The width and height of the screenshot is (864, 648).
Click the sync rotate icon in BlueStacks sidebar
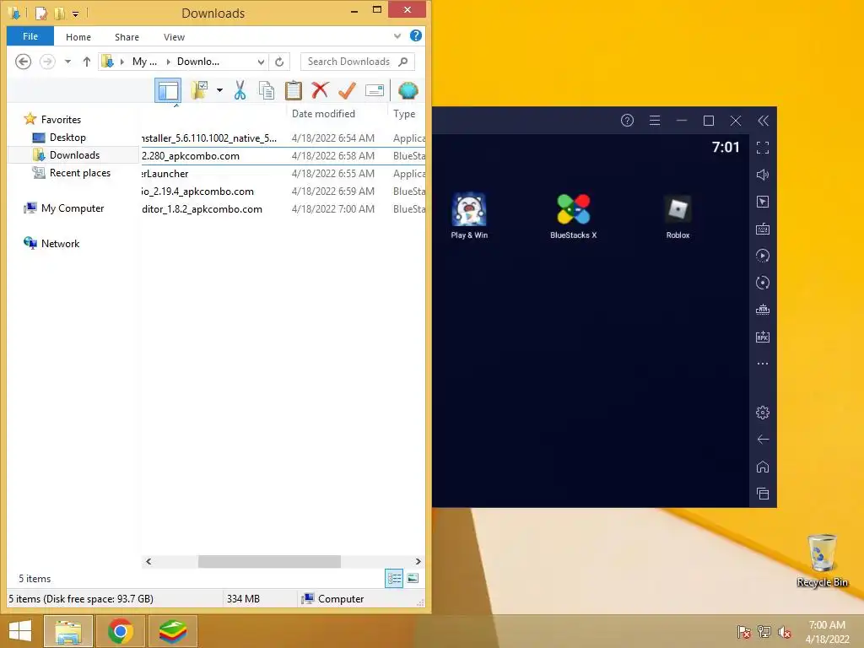763,283
